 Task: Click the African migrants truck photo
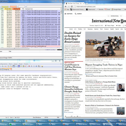coord(105,45)
